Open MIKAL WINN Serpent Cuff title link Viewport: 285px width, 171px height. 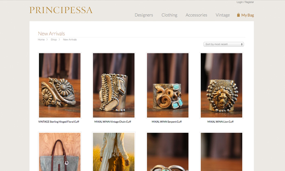pos(167,122)
